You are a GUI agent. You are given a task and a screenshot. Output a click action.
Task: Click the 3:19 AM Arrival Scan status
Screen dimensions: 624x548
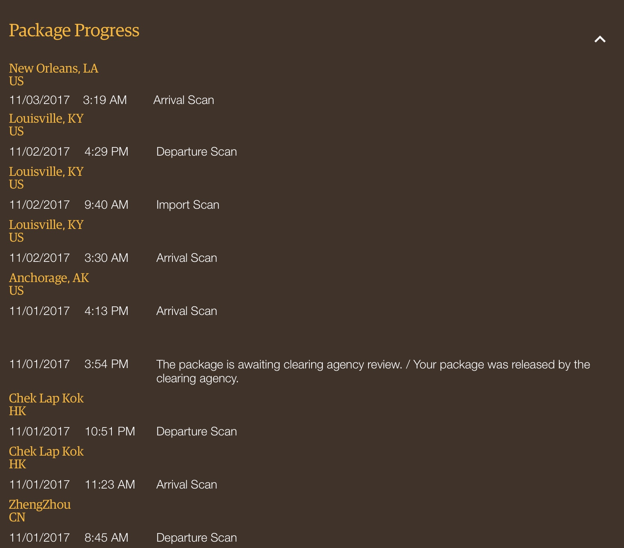[184, 100]
